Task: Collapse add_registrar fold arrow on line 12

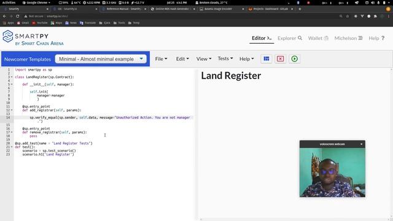Action: point(12,110)
